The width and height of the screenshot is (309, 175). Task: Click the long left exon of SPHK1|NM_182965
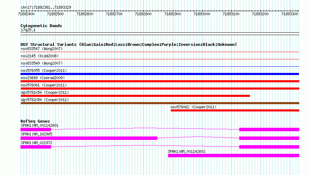tap(89, 138)
